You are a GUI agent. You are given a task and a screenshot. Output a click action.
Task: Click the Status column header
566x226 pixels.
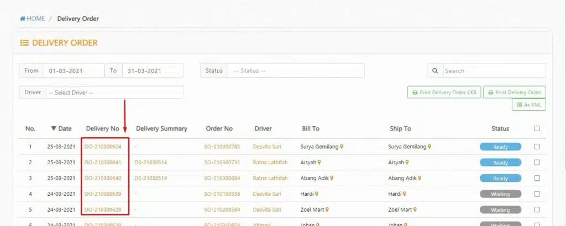(x=500, y=128)
